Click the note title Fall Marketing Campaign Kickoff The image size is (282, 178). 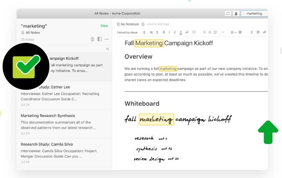[x=169, y=43]
